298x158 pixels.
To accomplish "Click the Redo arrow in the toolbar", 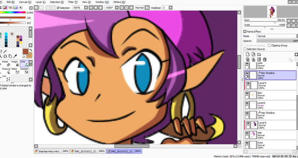I will pyautogui.click(x=41, y=7).
